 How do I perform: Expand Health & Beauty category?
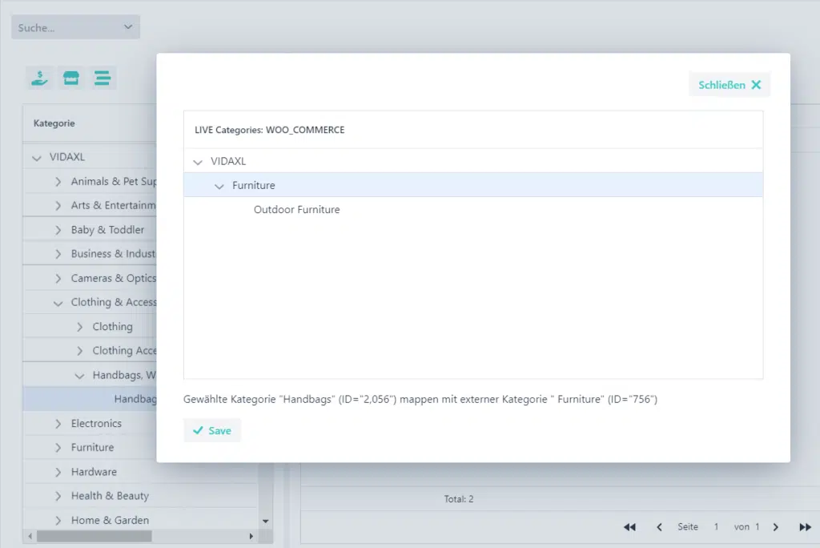point(58,496)
